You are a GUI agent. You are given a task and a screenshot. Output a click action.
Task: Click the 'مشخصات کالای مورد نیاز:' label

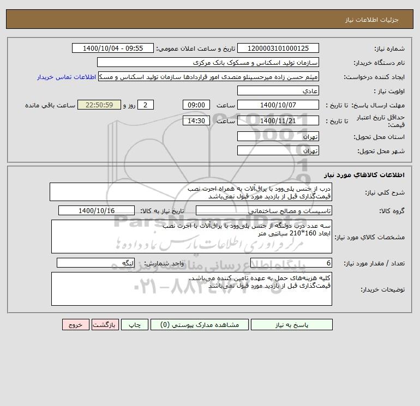point(370,237)
